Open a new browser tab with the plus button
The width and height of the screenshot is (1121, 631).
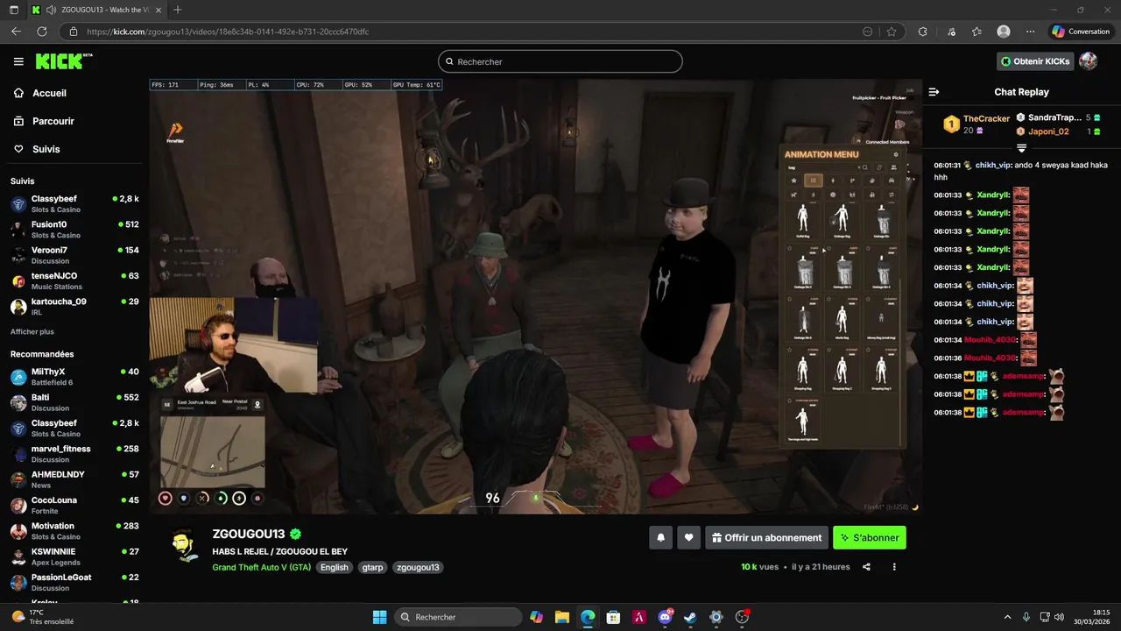[178, 10]
